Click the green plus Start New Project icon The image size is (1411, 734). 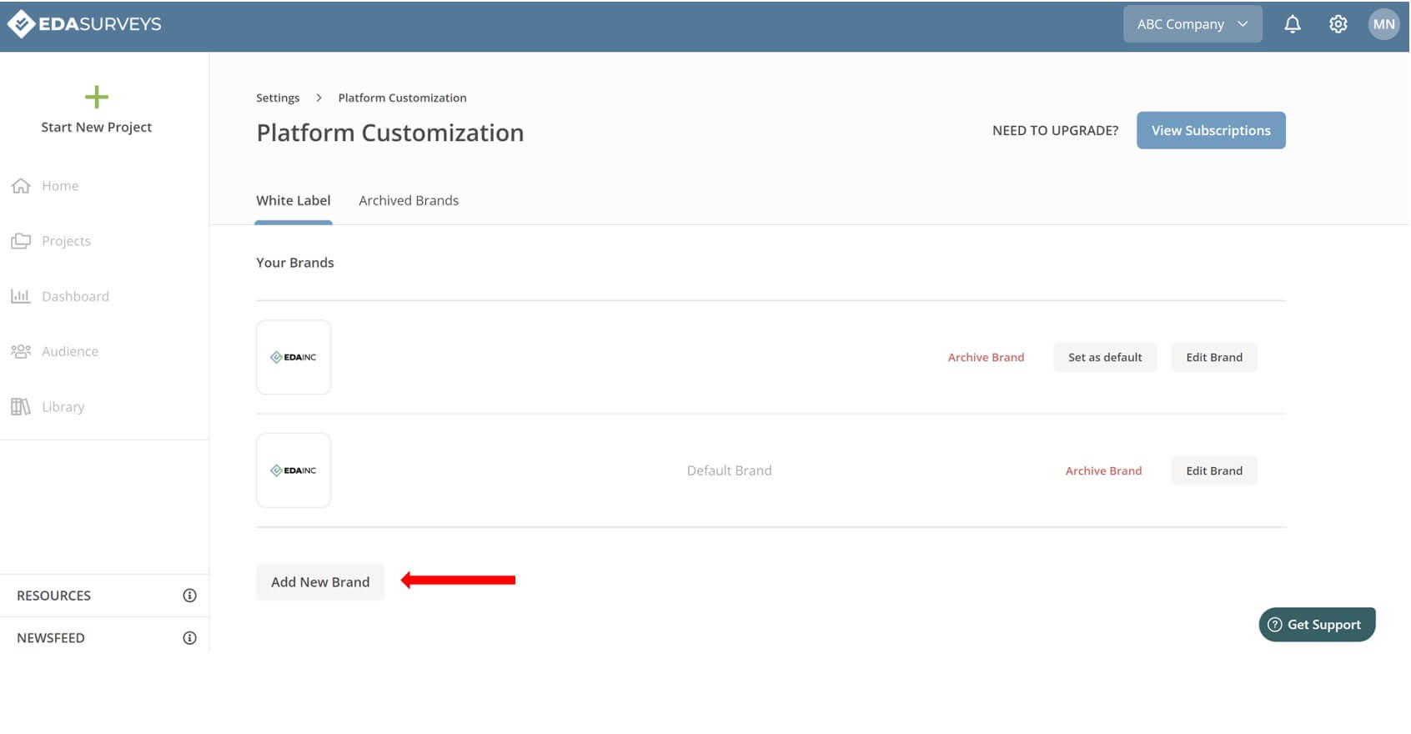[x=97, y=97]
